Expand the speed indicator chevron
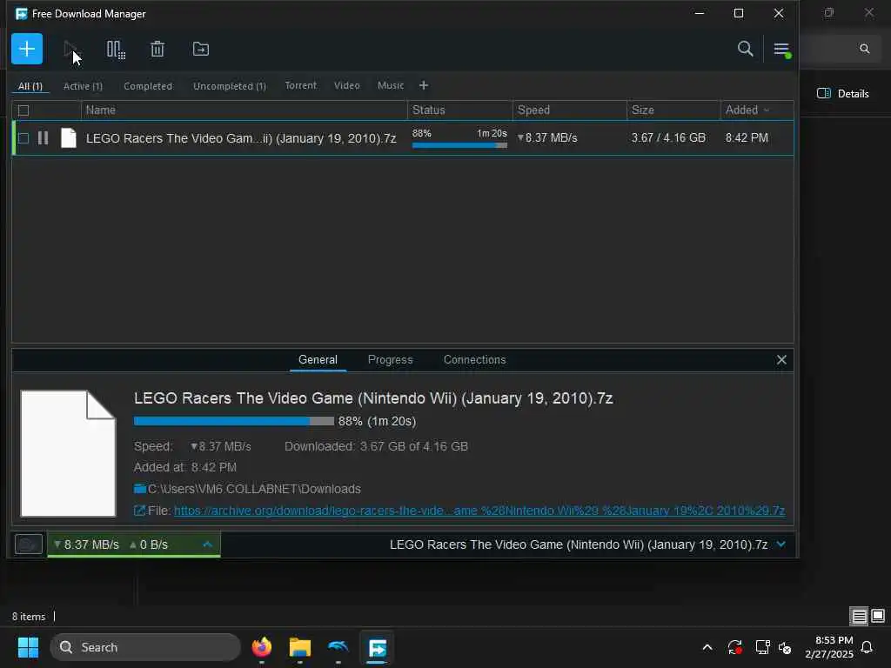The width and height of the screenshot is (891, 668). tap(207, 544)
